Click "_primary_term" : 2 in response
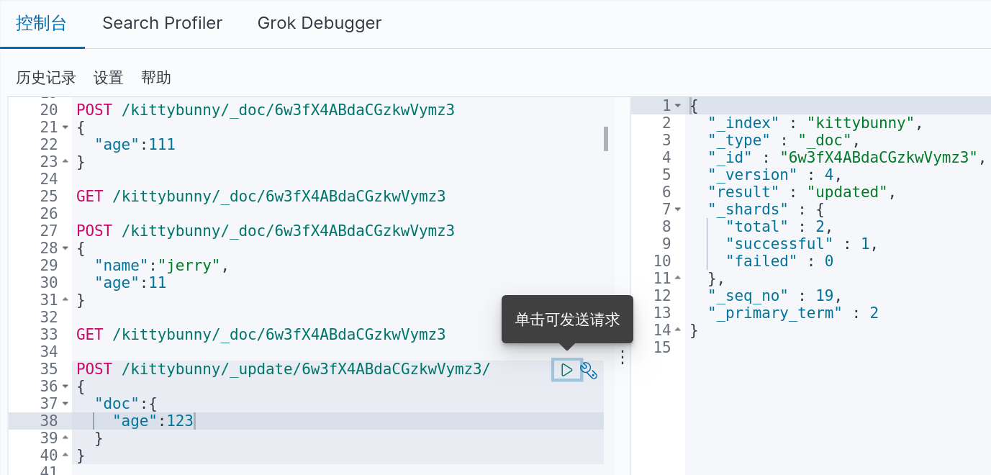The image size is (991, 475). tap(793, 313)
